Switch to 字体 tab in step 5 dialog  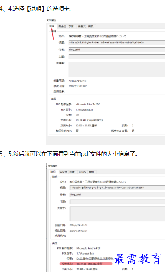point(72,172)
